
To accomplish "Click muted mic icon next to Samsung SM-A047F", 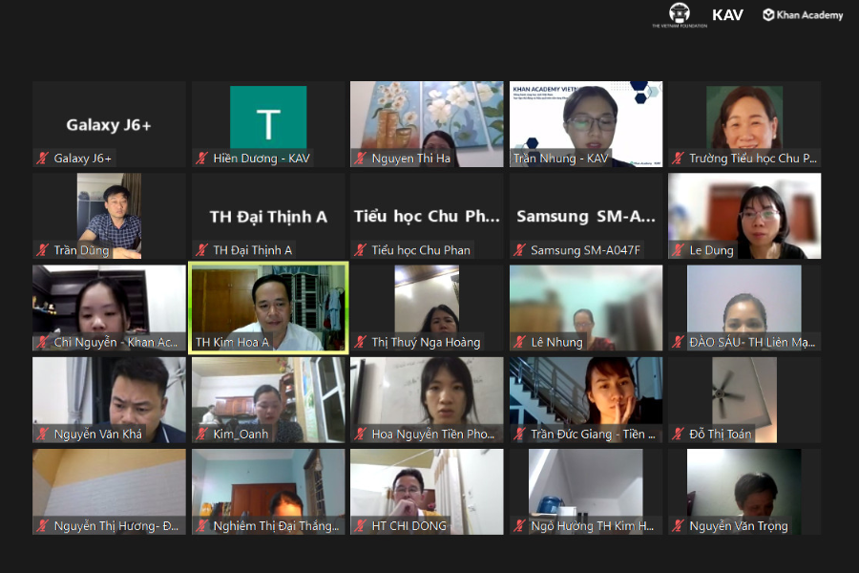I will click(519, 250).
